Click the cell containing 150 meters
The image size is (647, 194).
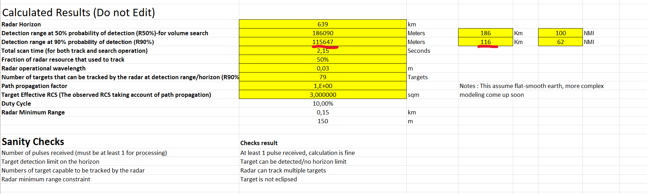pos(322,121)
